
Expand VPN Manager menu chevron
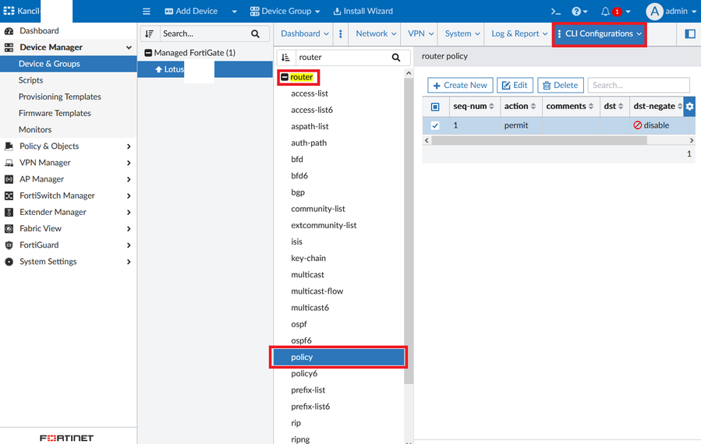[129, 163]
